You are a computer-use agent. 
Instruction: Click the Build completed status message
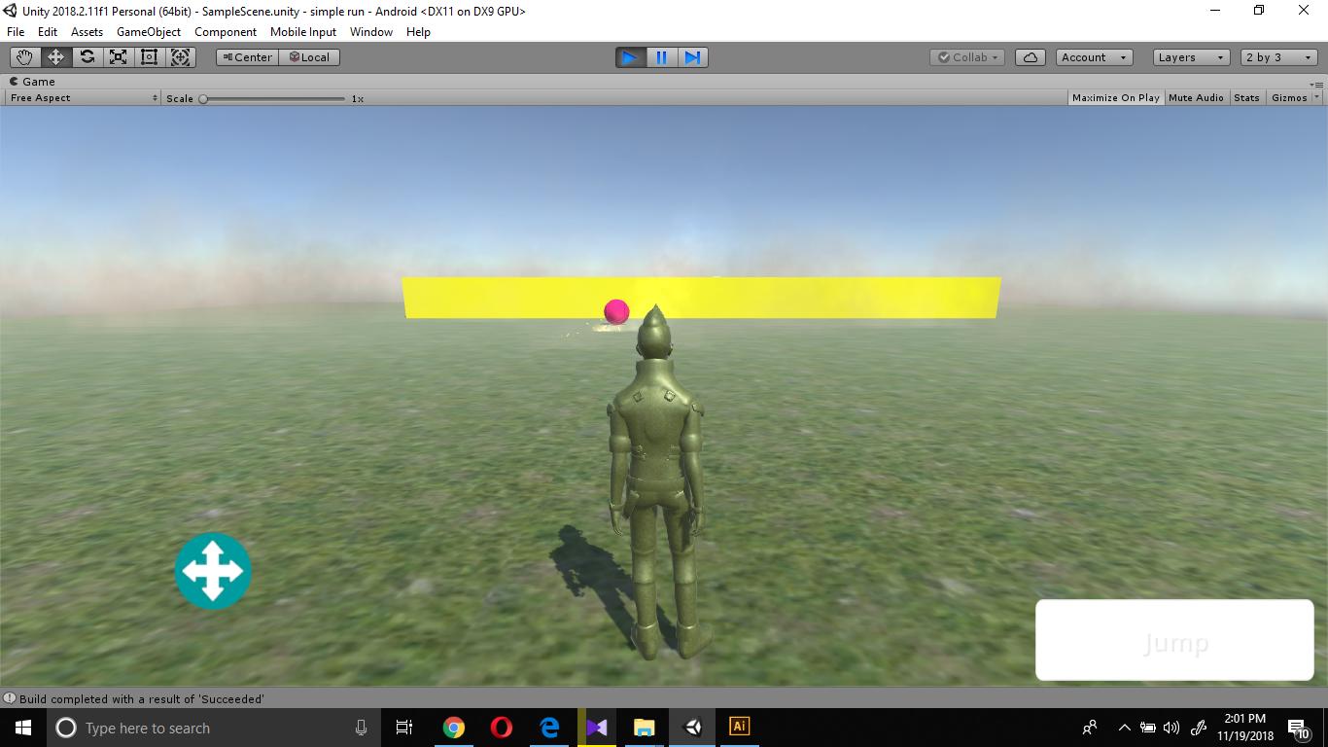[x=141, y=698]
